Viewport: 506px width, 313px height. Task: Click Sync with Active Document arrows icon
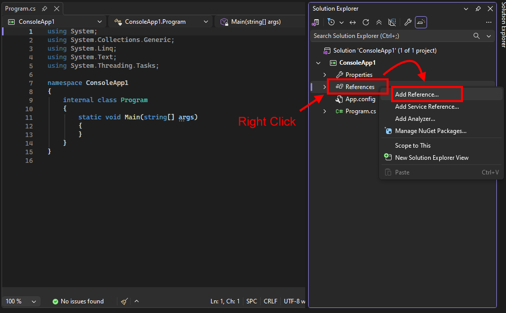[x=353, y=22]
